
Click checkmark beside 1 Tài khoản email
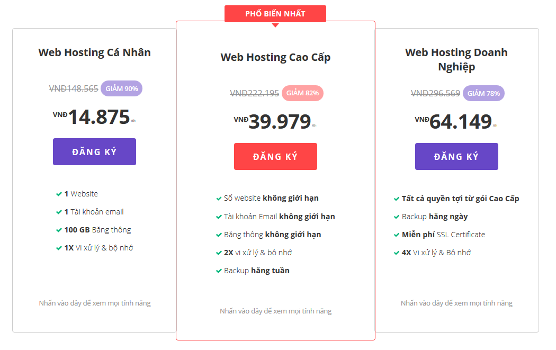point(59,212)
